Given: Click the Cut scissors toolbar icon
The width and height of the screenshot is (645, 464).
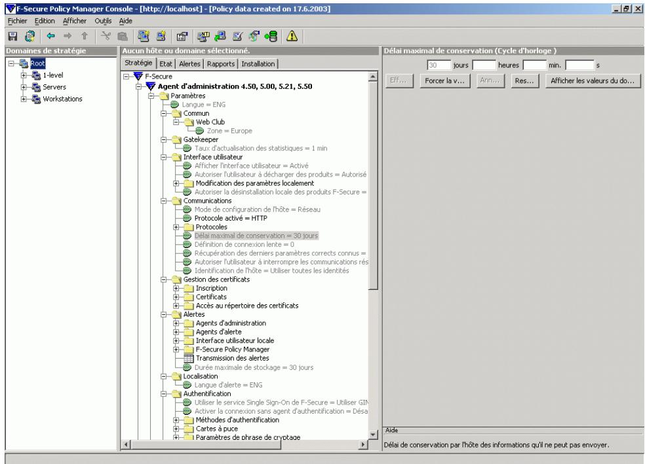Looking at the screenshot, I should [x=106, y=36].
